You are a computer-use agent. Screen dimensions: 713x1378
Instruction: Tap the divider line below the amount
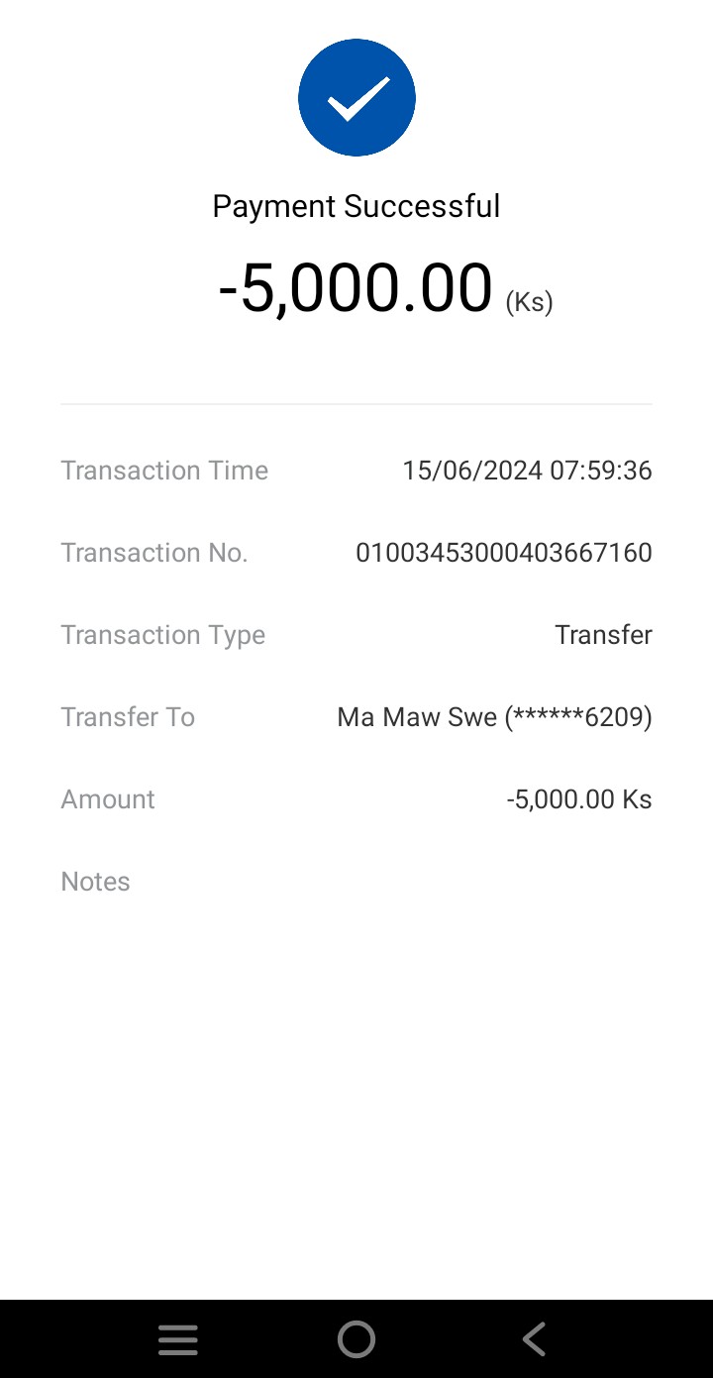(356, 404)
